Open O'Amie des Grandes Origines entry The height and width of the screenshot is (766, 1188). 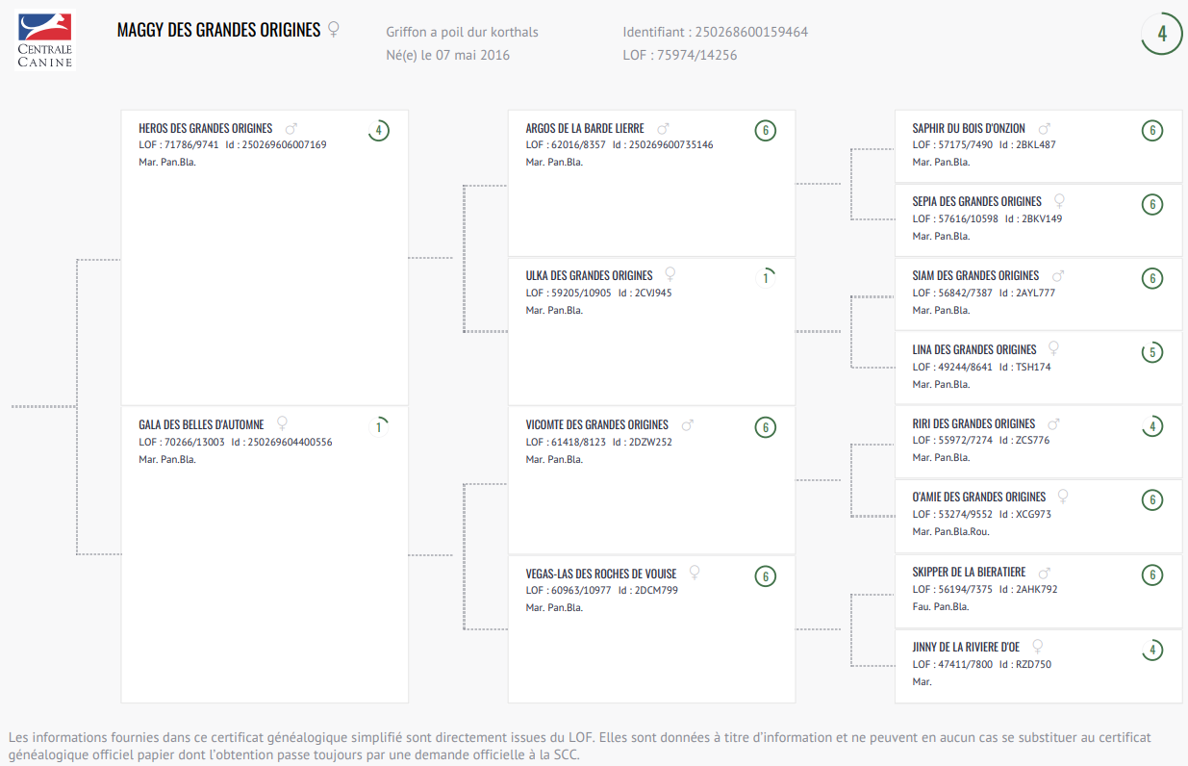[x=1038, y=516]
